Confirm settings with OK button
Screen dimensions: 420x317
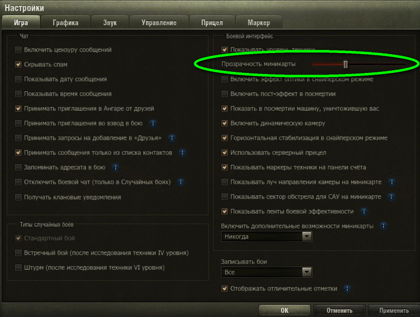(x=285, y=311)
